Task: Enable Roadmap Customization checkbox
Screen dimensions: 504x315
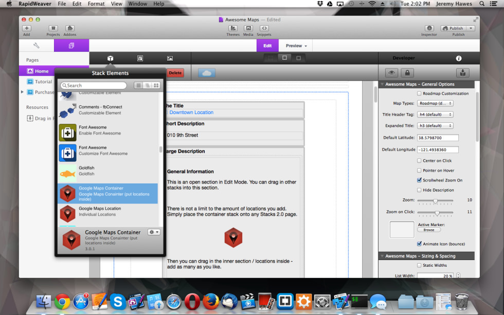Action: (x=419, y=94)
